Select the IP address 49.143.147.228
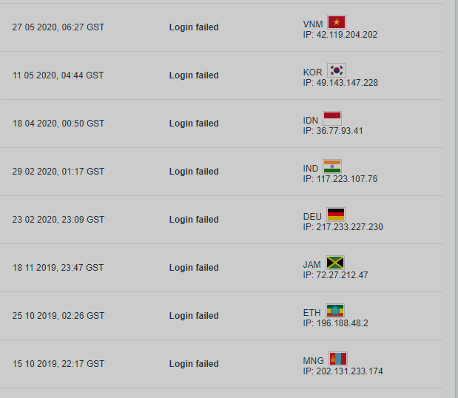Screen dimensions: 458x398 347,83
